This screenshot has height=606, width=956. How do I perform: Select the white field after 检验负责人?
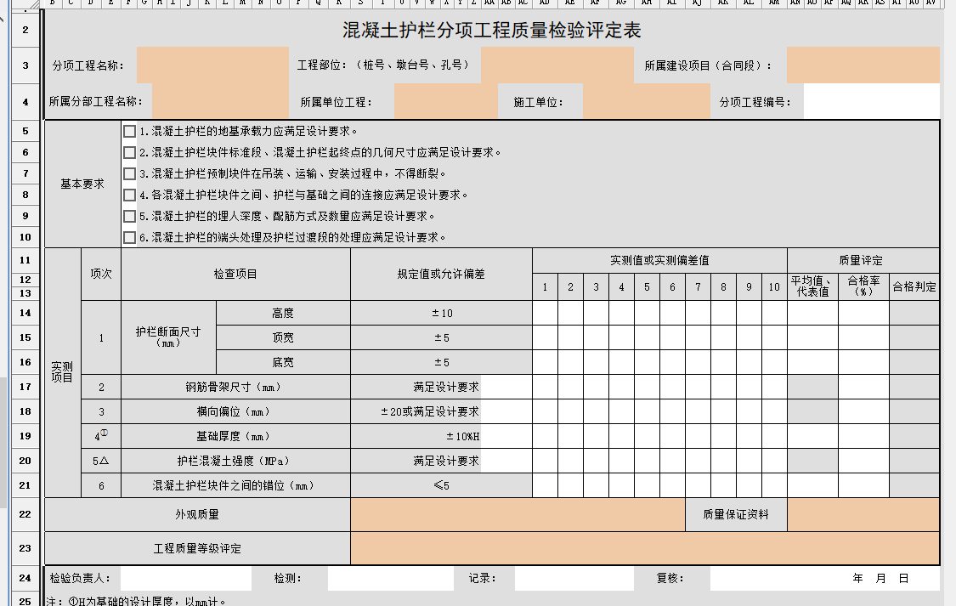point(186,579)
